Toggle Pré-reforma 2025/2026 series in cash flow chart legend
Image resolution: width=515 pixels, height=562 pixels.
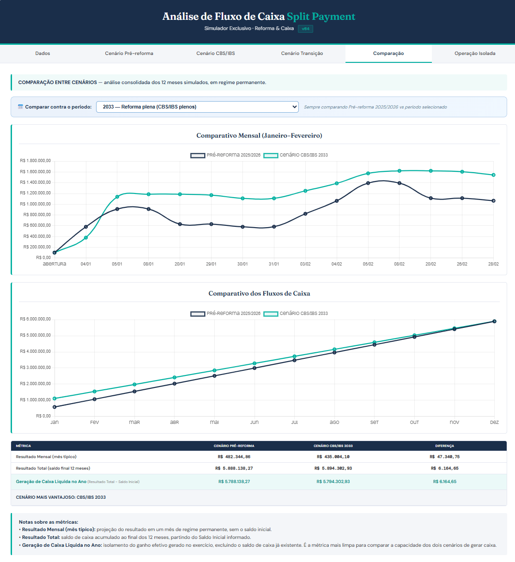(x=225, y=314)
